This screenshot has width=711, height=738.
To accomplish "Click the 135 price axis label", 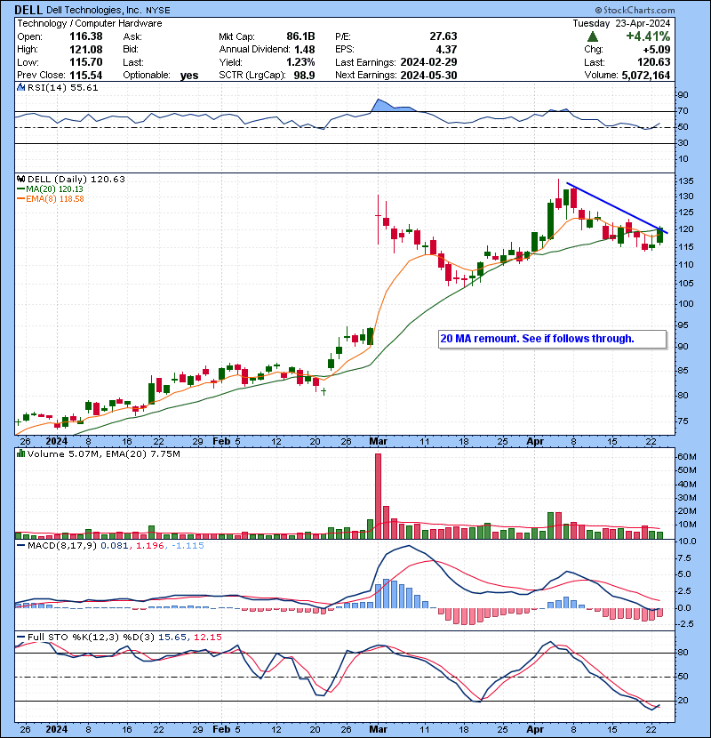I will 685,181.
